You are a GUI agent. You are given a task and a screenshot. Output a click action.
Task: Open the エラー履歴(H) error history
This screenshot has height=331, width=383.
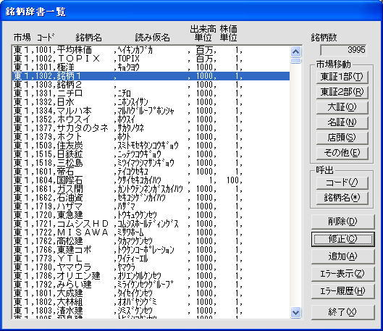tap(342, 291)
